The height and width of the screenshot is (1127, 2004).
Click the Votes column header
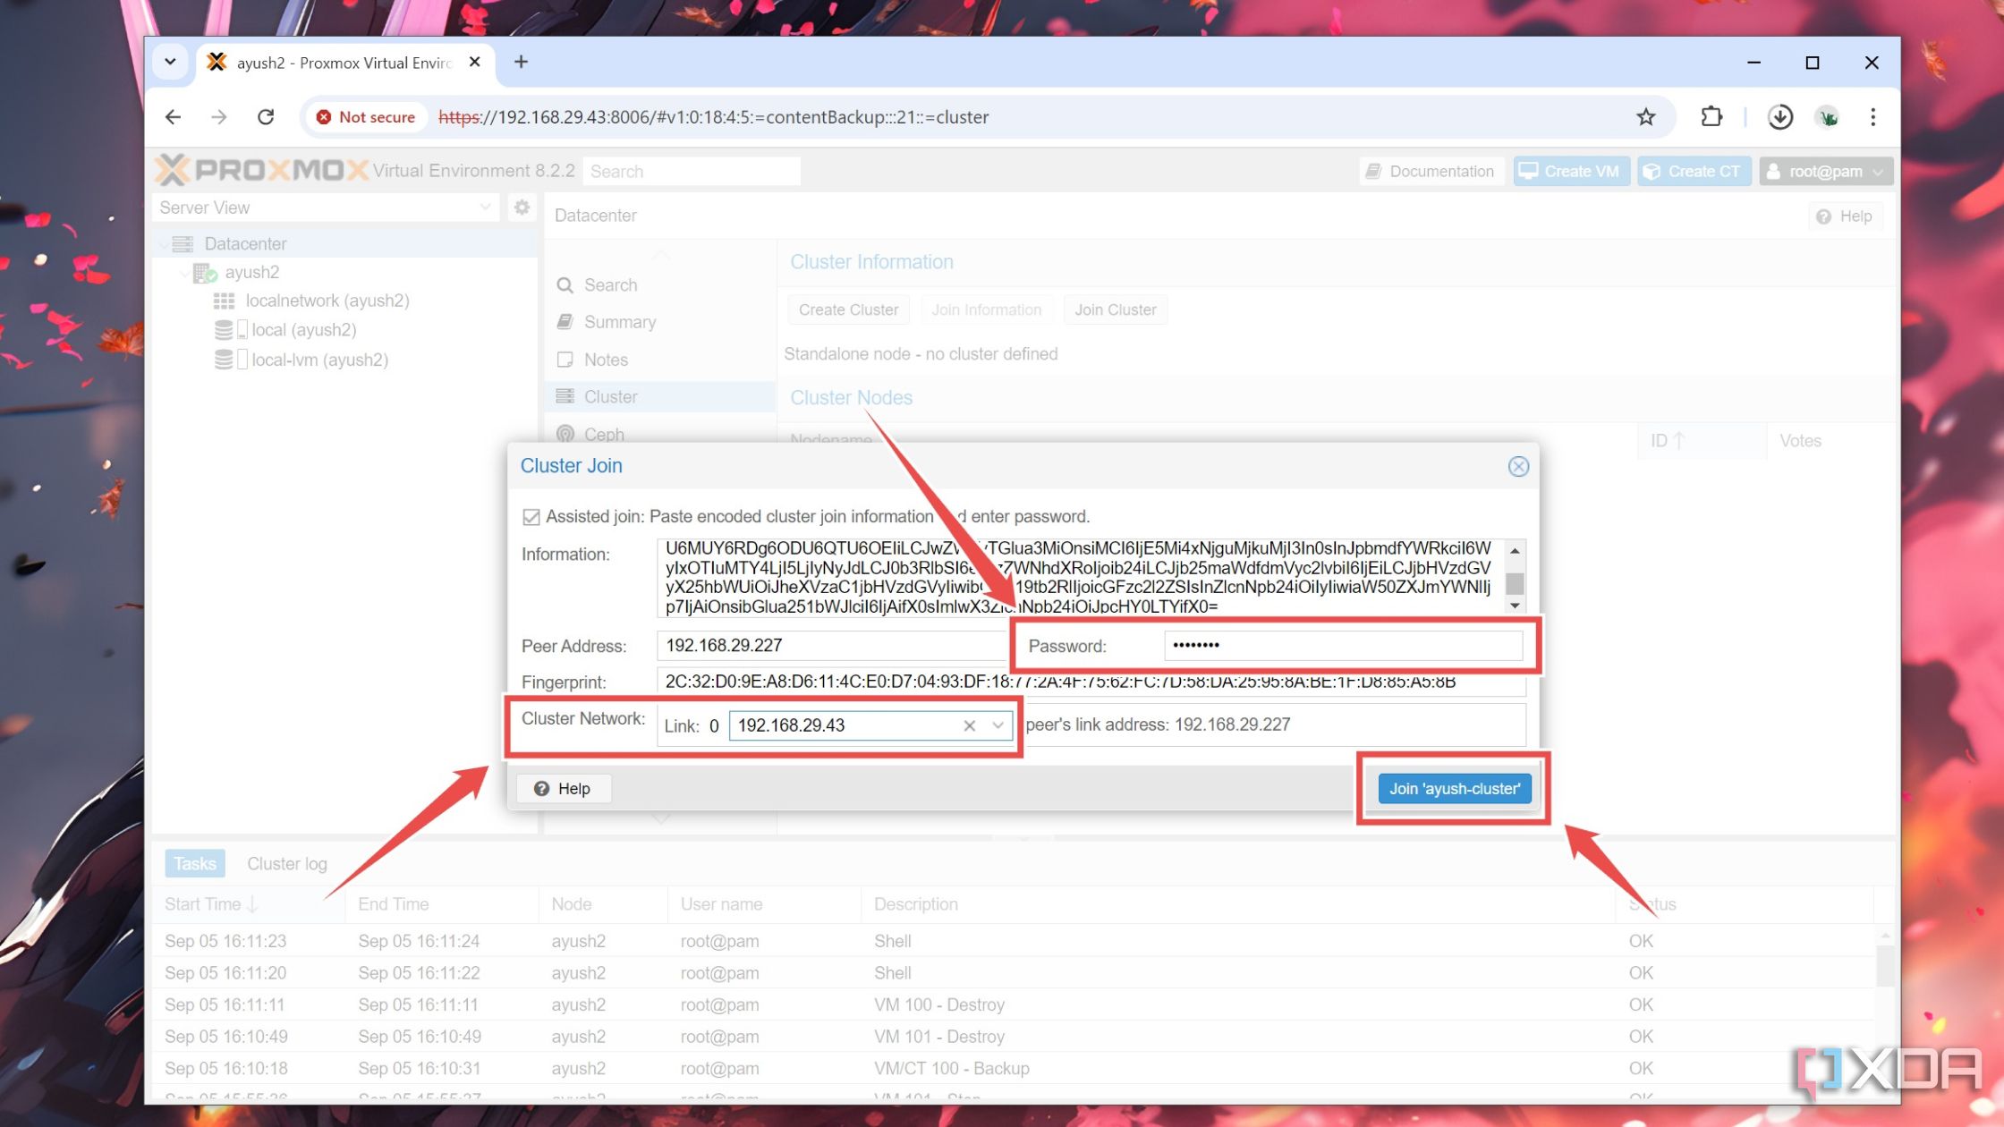point(1831,440)
